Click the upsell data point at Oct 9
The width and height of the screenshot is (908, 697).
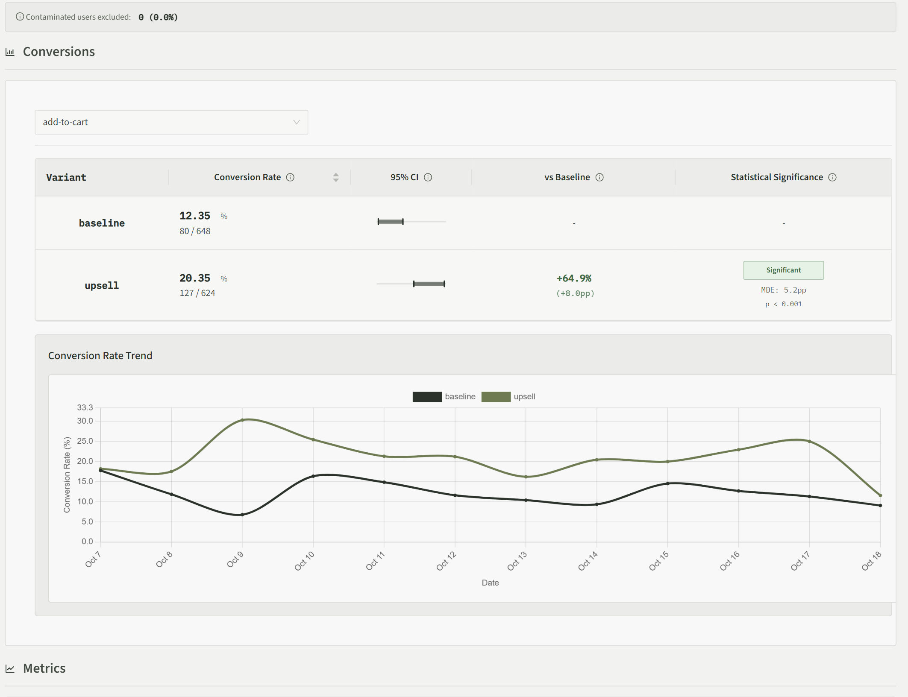point(242,420)
